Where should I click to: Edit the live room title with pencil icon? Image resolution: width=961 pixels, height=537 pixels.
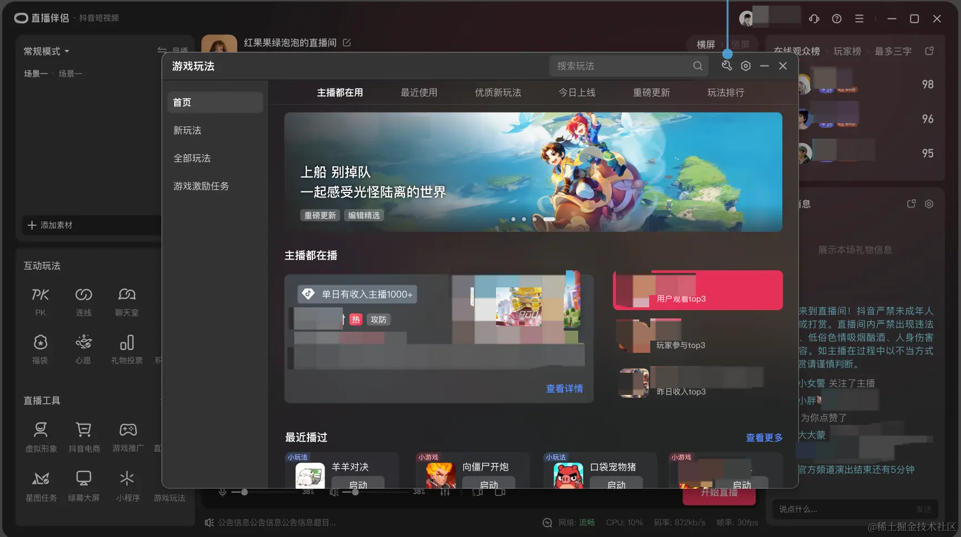point(347,43)
